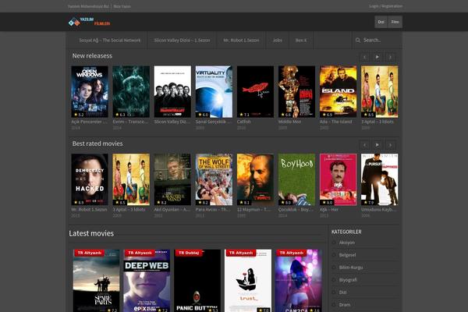The width and height of the screenshot is (468, 312).
Task: Click the magnifier icon in the search box
Action: point(358,40)
